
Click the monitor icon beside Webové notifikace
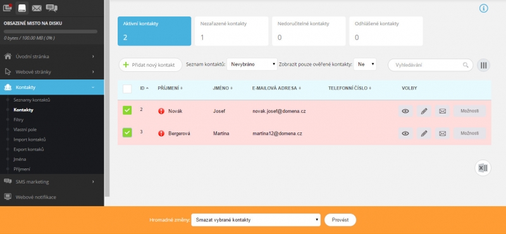pyautogui.click(x=8, y=197)
